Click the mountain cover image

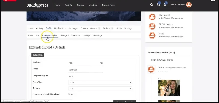pos(84,16)
